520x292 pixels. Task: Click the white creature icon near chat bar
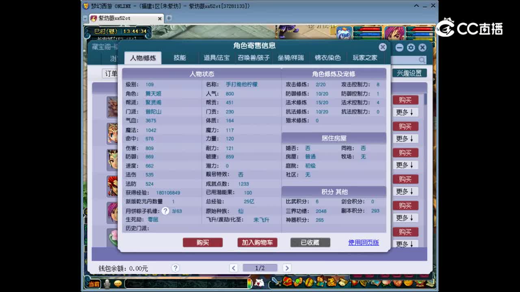click(x=260, y=283)
